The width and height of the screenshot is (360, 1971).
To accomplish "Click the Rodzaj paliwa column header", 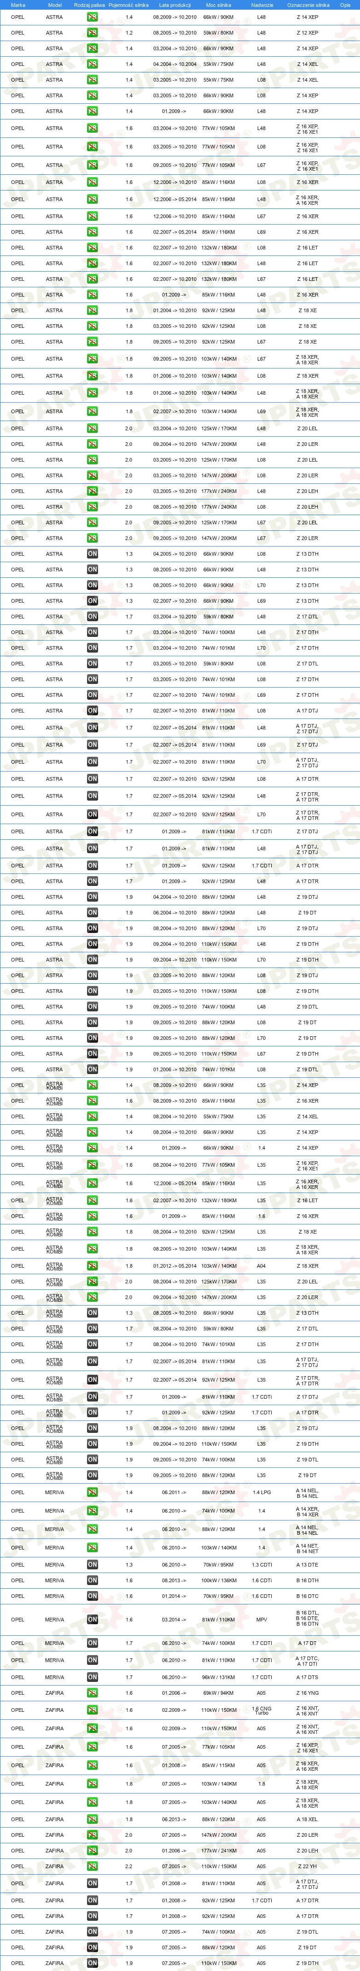I will point(89,5).
